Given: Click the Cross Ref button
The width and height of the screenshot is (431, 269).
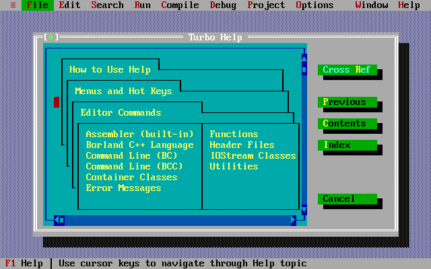Looking at the screenshot, I should point(347,70).
